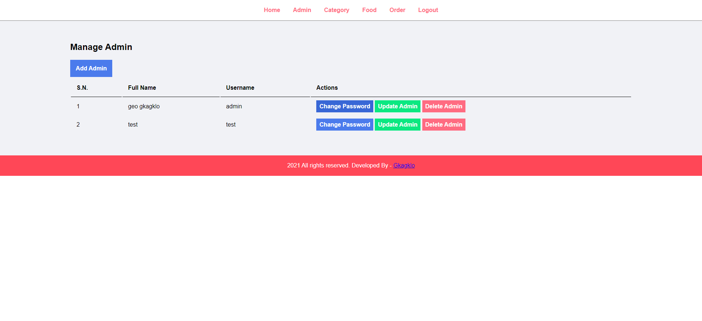Update Admin in the test row

[x=397, y=124]
